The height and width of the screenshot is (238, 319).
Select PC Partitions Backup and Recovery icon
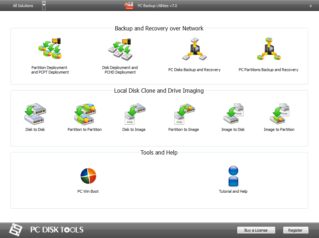(269, 49)
